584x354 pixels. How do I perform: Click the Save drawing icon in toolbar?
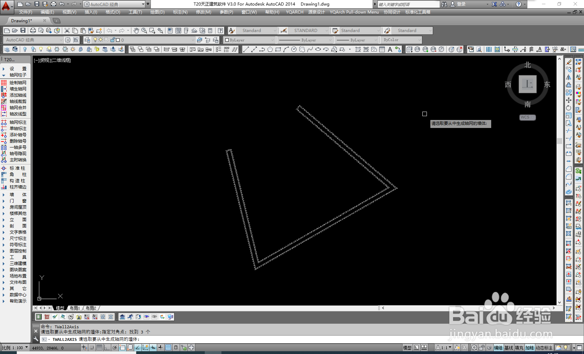click(x=23, y=31)
